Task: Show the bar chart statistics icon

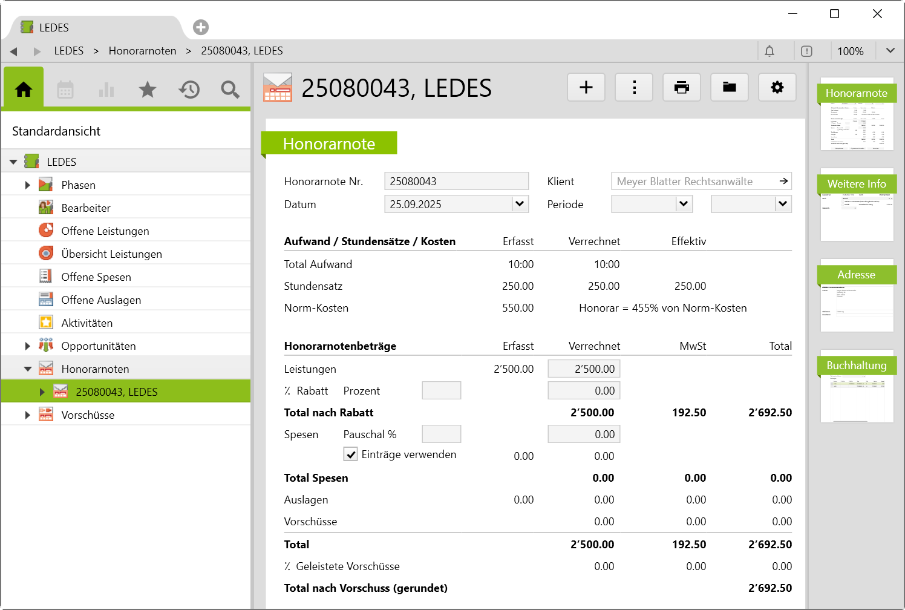Action: click(x=106, y=90)
